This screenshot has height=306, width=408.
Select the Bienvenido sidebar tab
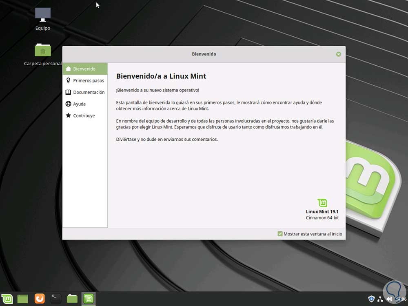coord(85,69)
